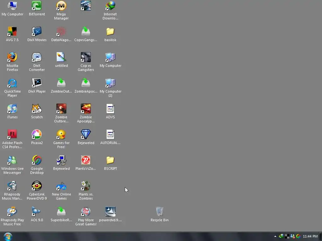Open iTunes desktop shortcut
Image resolution: width=322 pixels, height=241 pixels.
click(x=12, y=111)
